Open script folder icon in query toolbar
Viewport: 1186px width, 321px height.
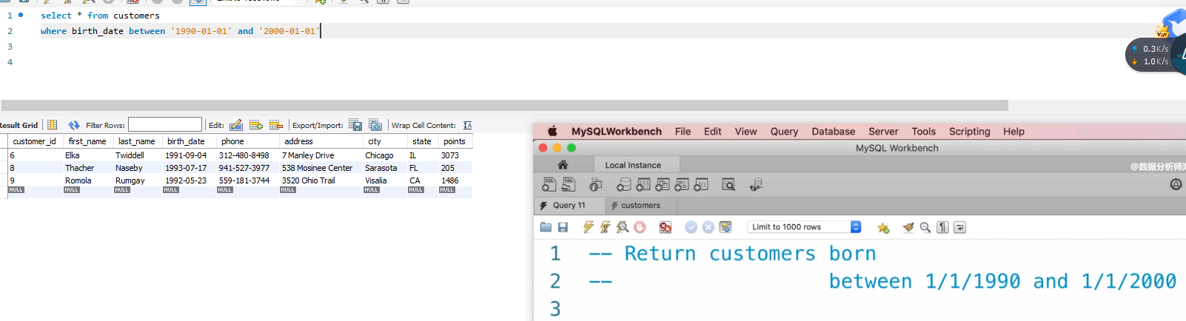(546, 227)
